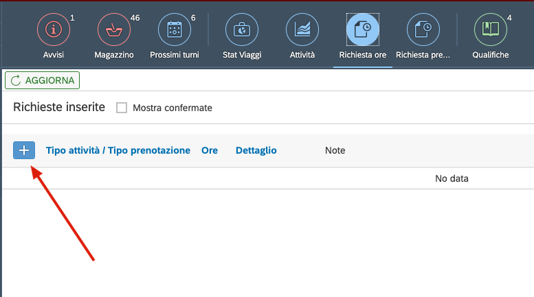This screenshot has width=534, height=297.
Task: Click the 6 badge on Prossimi turni
Action: (x=193, y=18)
